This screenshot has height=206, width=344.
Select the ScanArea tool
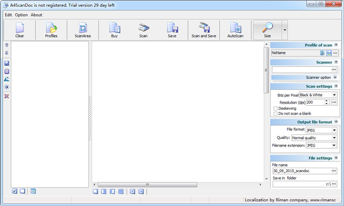(83, 30)
